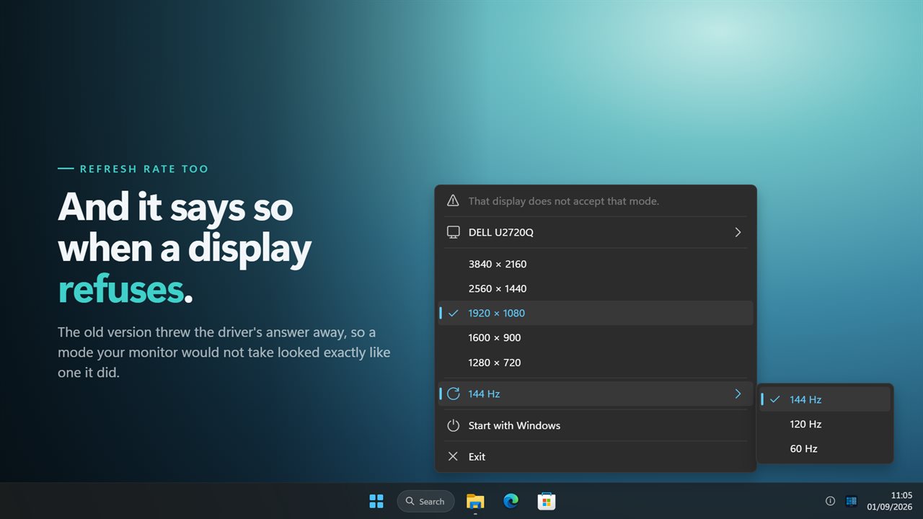Choose the 120 Hz refresh rate

coord(825,424)
